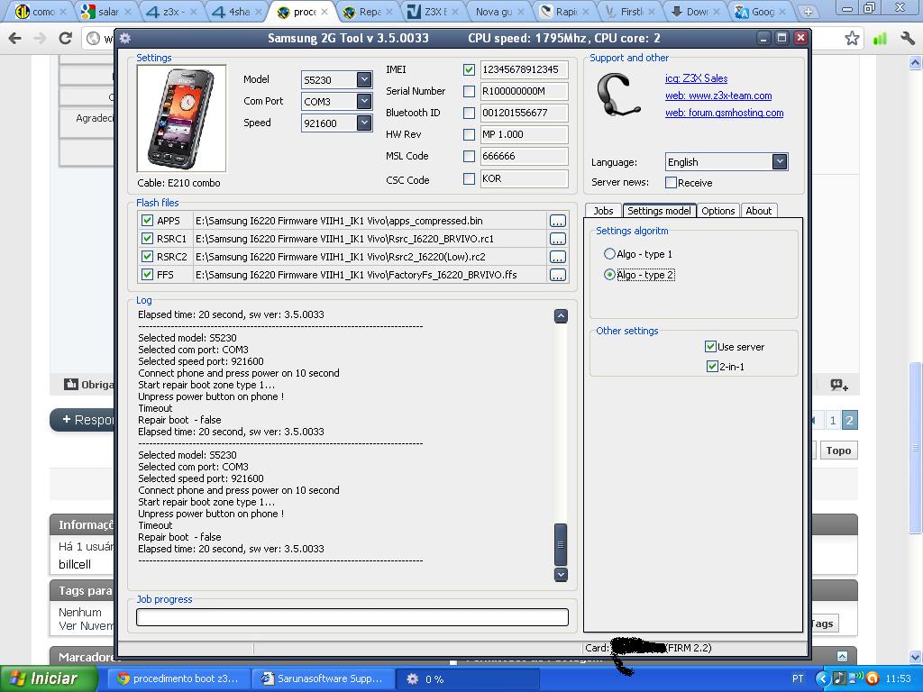Select Algo - type 2 radio button
The width and height of the screenshot is (923, 692).
(610, 275)
